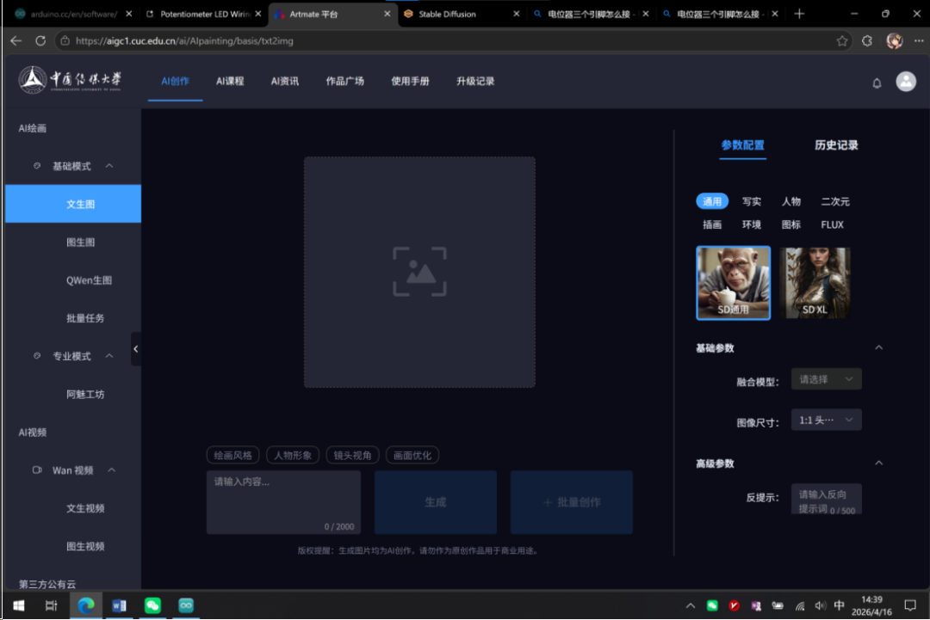Select the 人物 model category

pos(790,201)
